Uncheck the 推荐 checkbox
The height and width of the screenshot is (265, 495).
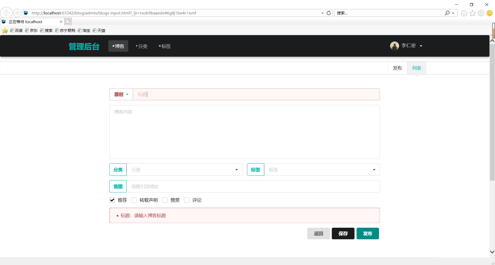click(x=112, y=200)
